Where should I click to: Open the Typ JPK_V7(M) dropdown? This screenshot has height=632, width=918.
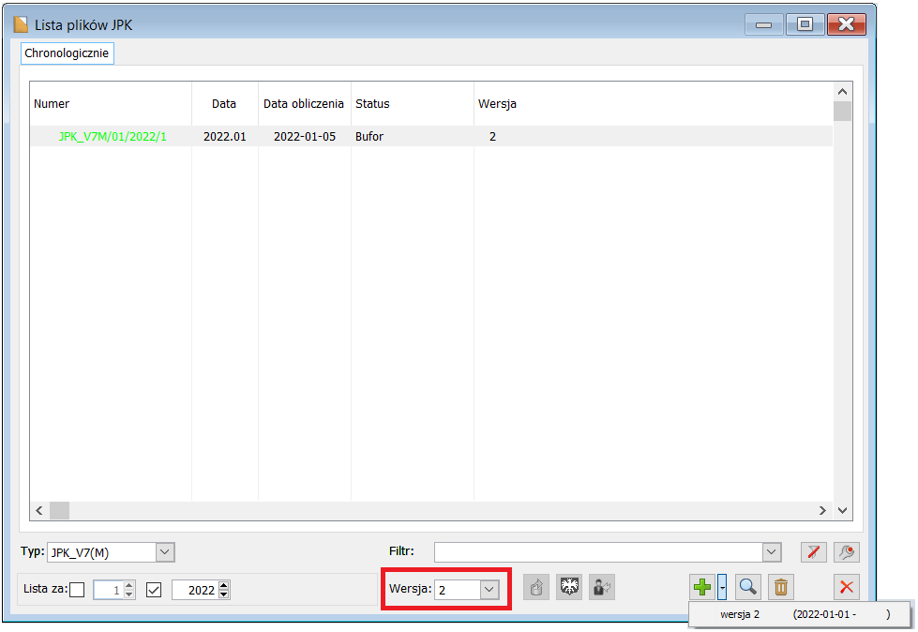[165, 552]
